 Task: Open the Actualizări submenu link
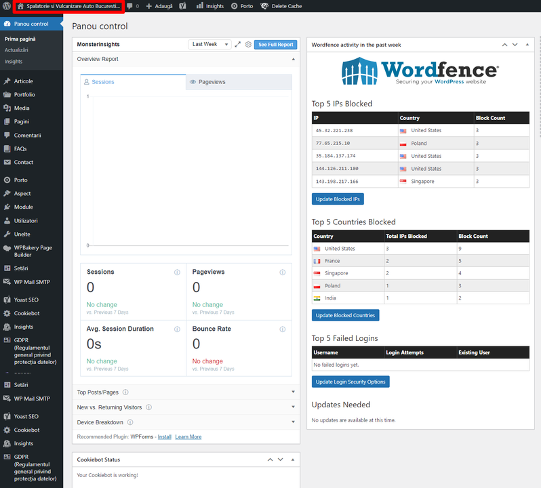(16, 50)
